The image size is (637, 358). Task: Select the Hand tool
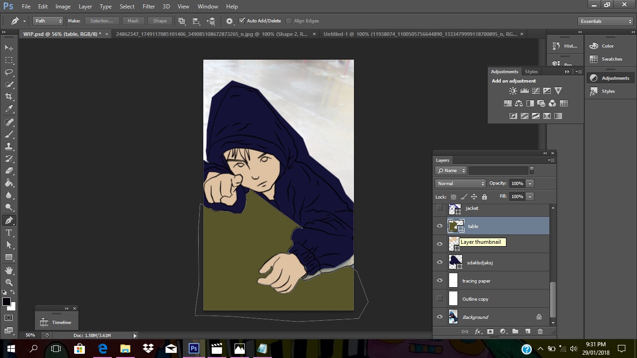click(x=9, y=270)
